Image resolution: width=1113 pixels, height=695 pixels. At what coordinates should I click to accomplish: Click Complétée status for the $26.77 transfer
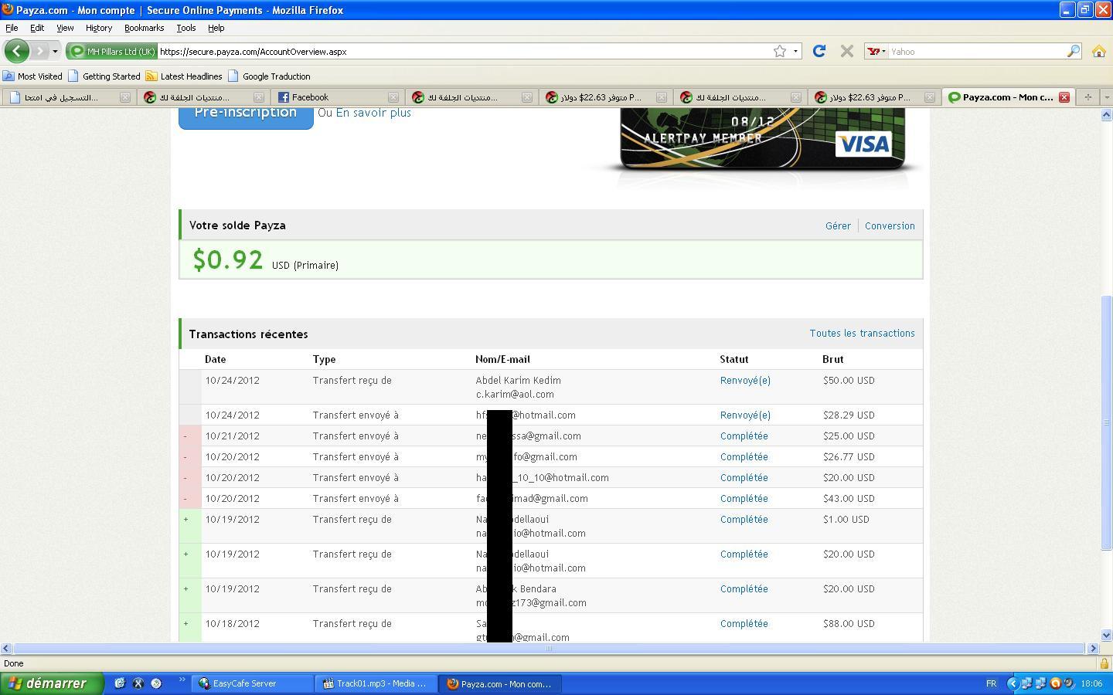tap(744, 457)
